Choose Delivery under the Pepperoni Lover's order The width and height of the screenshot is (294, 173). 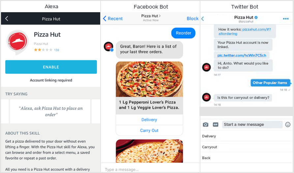coord(149,120)
